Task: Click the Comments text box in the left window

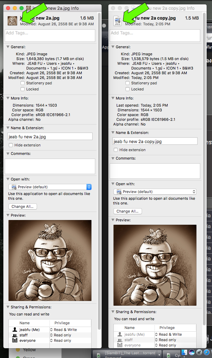Action: click(x=50, y=166)
